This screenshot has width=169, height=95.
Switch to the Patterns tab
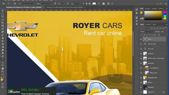[161, 8]
